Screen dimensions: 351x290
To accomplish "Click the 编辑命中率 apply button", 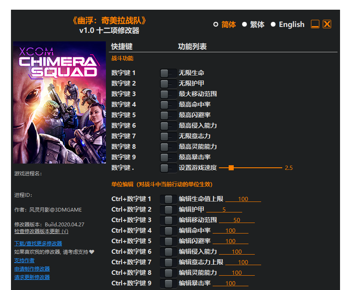I will click(x=168, y=231).
